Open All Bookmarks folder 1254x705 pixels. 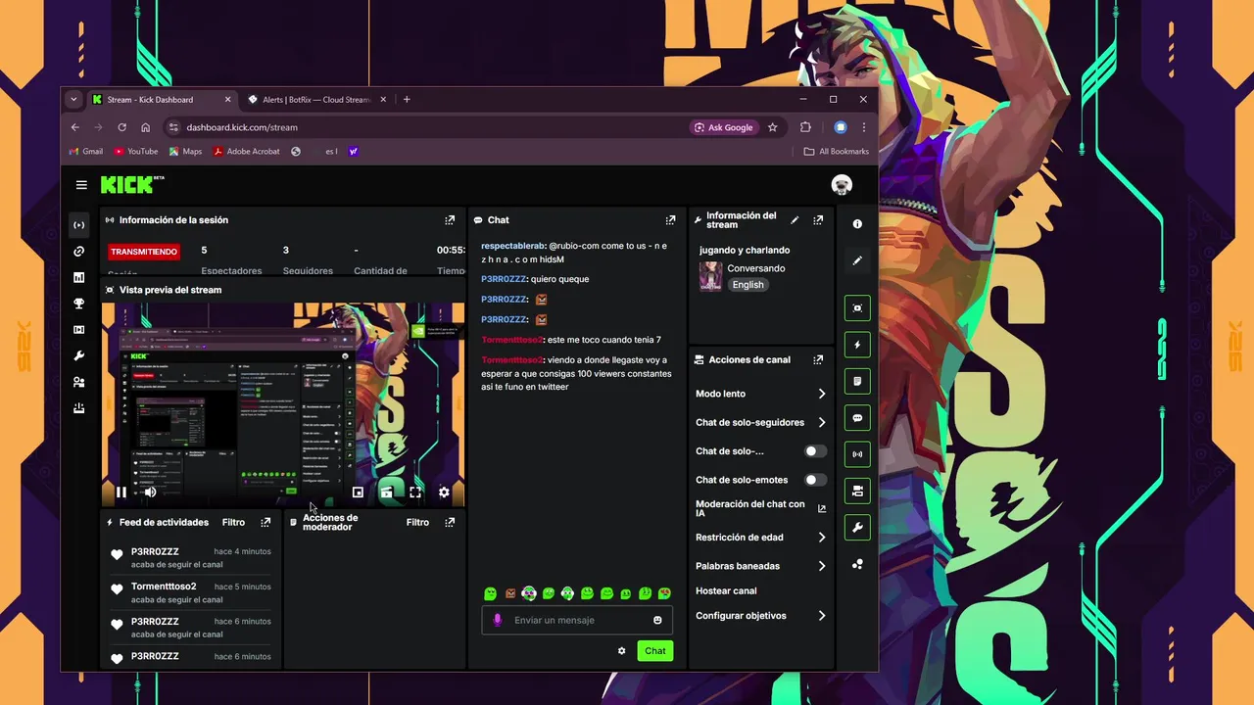836,152
